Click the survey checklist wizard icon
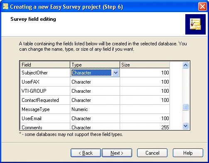The height and width of the screenshot is (163, 209). [x=195, y=24]
